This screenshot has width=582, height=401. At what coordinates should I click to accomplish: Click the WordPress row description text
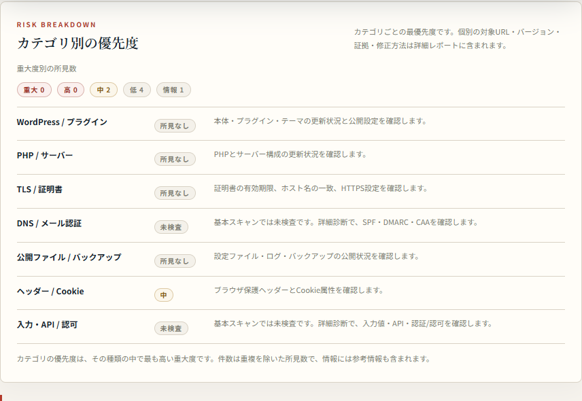(321, 121)
